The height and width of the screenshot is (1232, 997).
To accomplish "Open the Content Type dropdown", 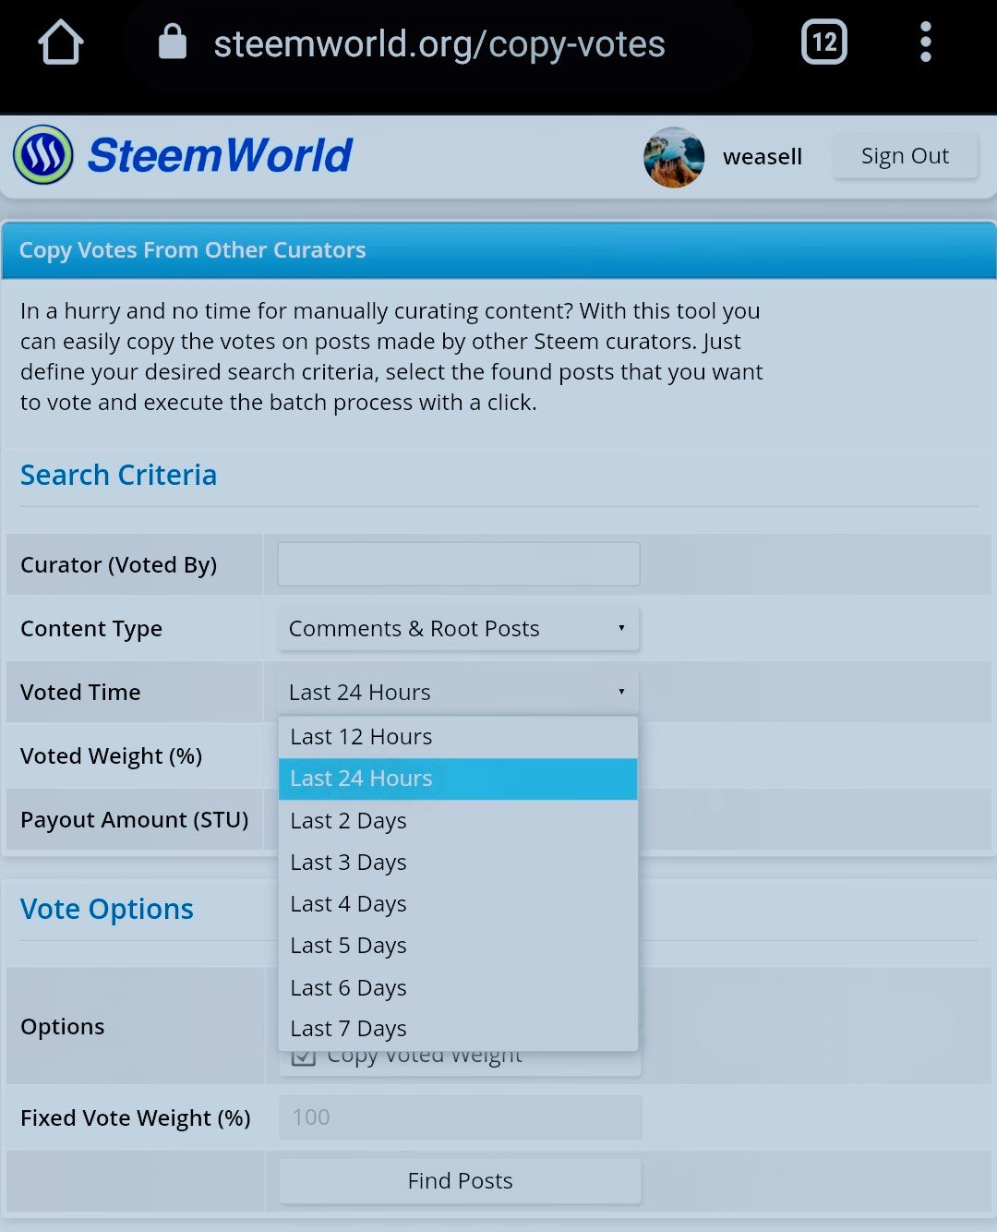I will 459,628.
